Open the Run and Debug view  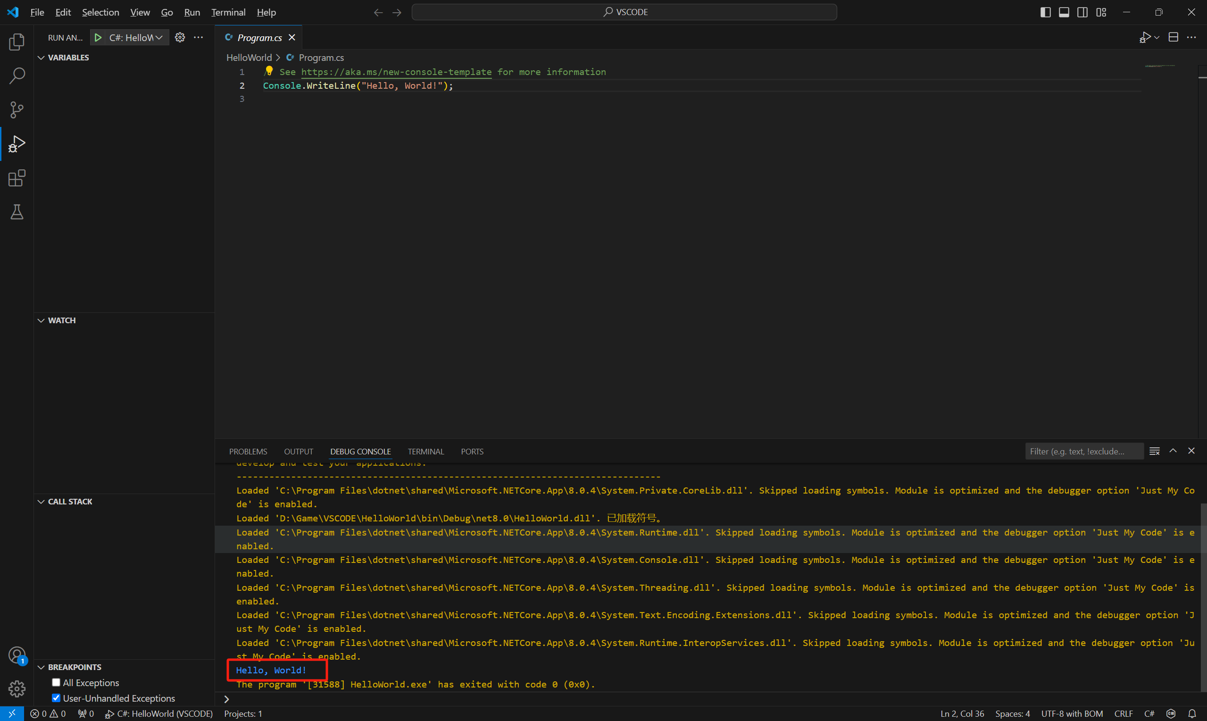pos(17,144)
